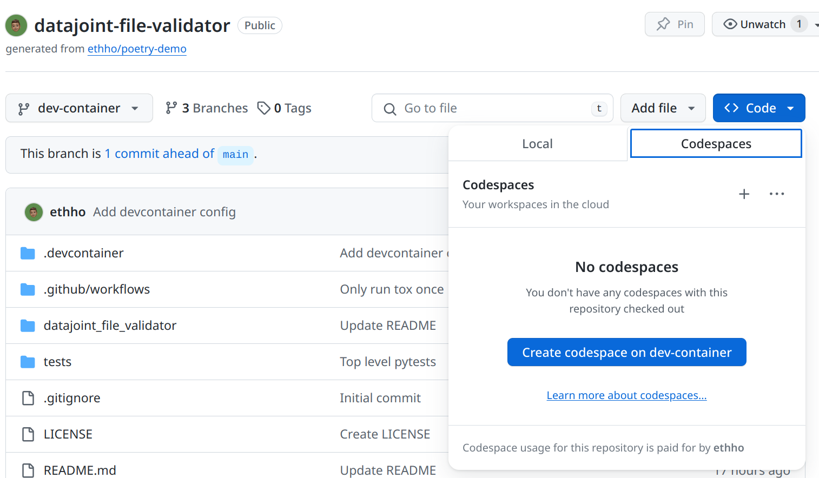This screenshot has height=478, width=819.
Task: Open the LICENSE file
Action: point(68,434)
